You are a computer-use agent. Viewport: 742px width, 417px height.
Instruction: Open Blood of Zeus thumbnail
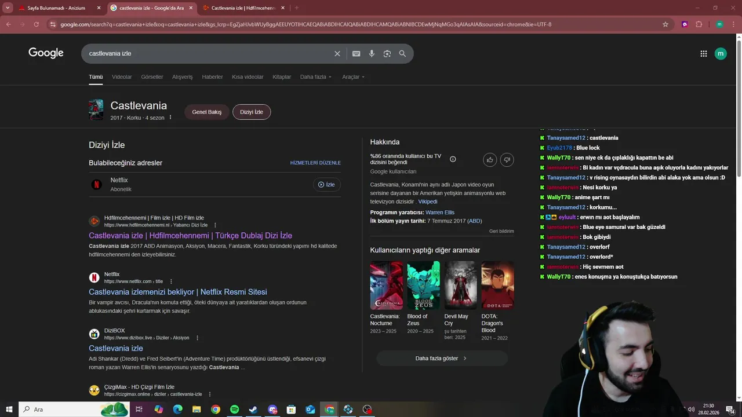[423, 285]
